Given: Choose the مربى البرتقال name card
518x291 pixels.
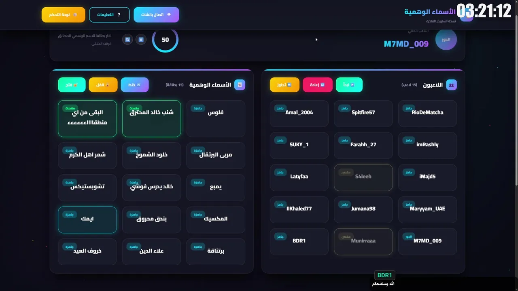Looking at the screenshot, I should 216,156.
